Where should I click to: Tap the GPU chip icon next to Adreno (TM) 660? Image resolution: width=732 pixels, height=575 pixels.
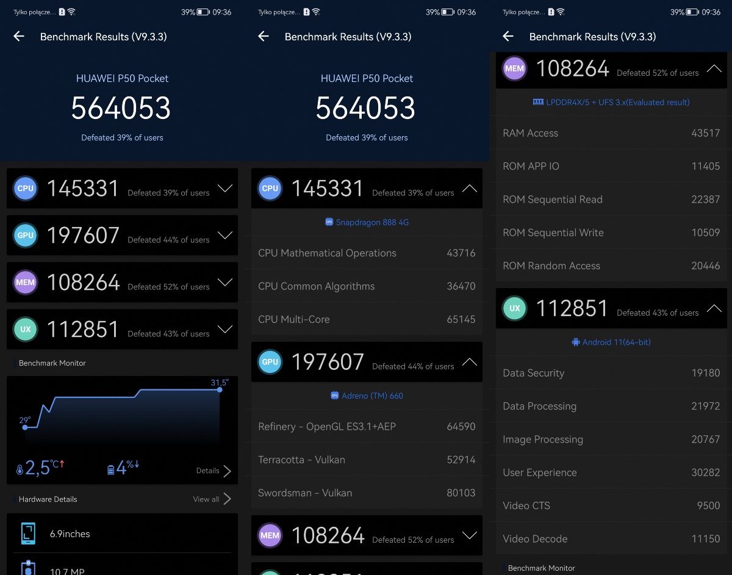coord(335,396)
